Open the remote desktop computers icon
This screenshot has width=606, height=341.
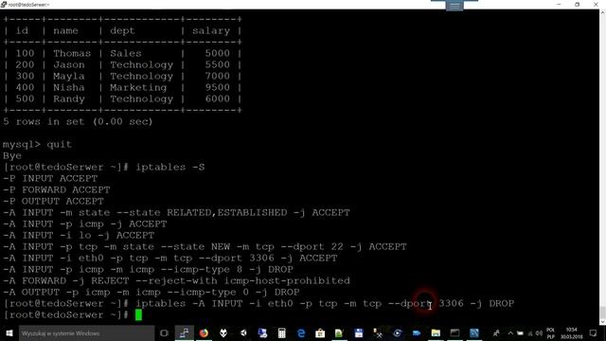[x=262, y=333]
